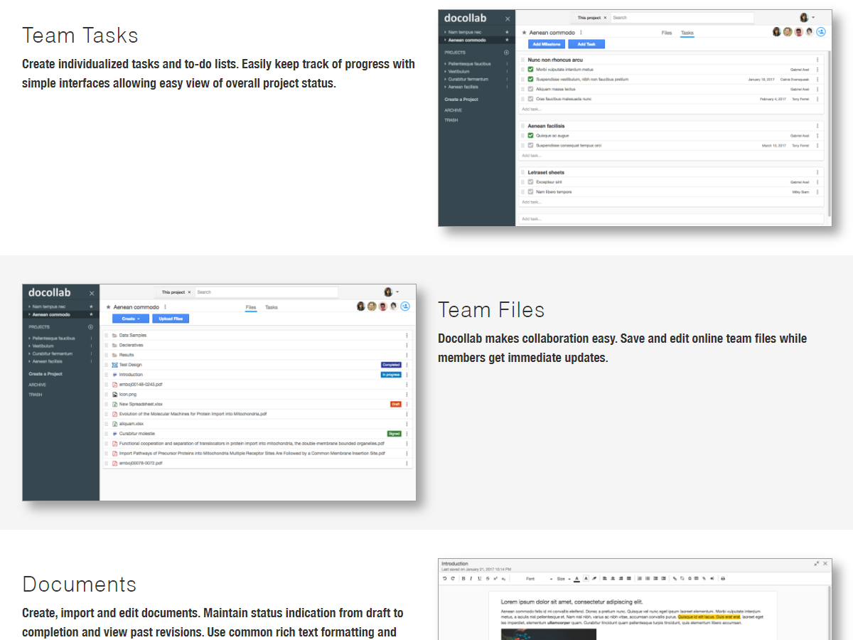Click the Test Design file icon
This screenshot has width=853, height=640.
click(x=114, y=365)
